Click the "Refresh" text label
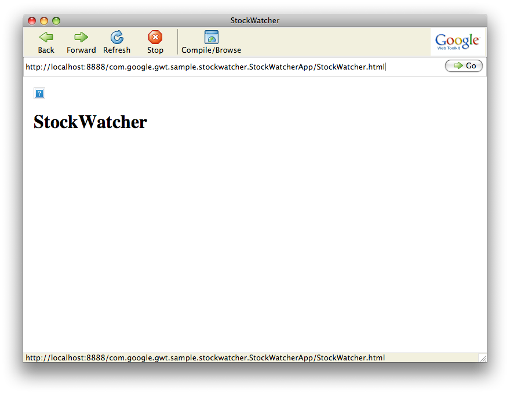This screenshot has width=510, height=394. [x=117, y=50]
